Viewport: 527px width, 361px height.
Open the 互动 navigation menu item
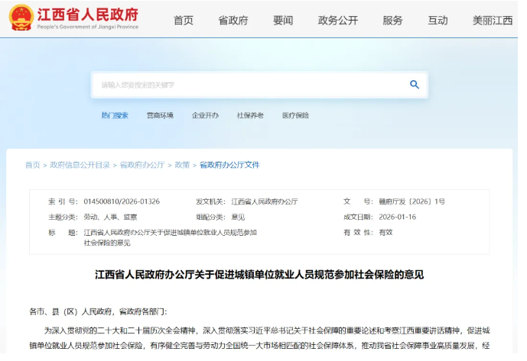coord(438,21)
